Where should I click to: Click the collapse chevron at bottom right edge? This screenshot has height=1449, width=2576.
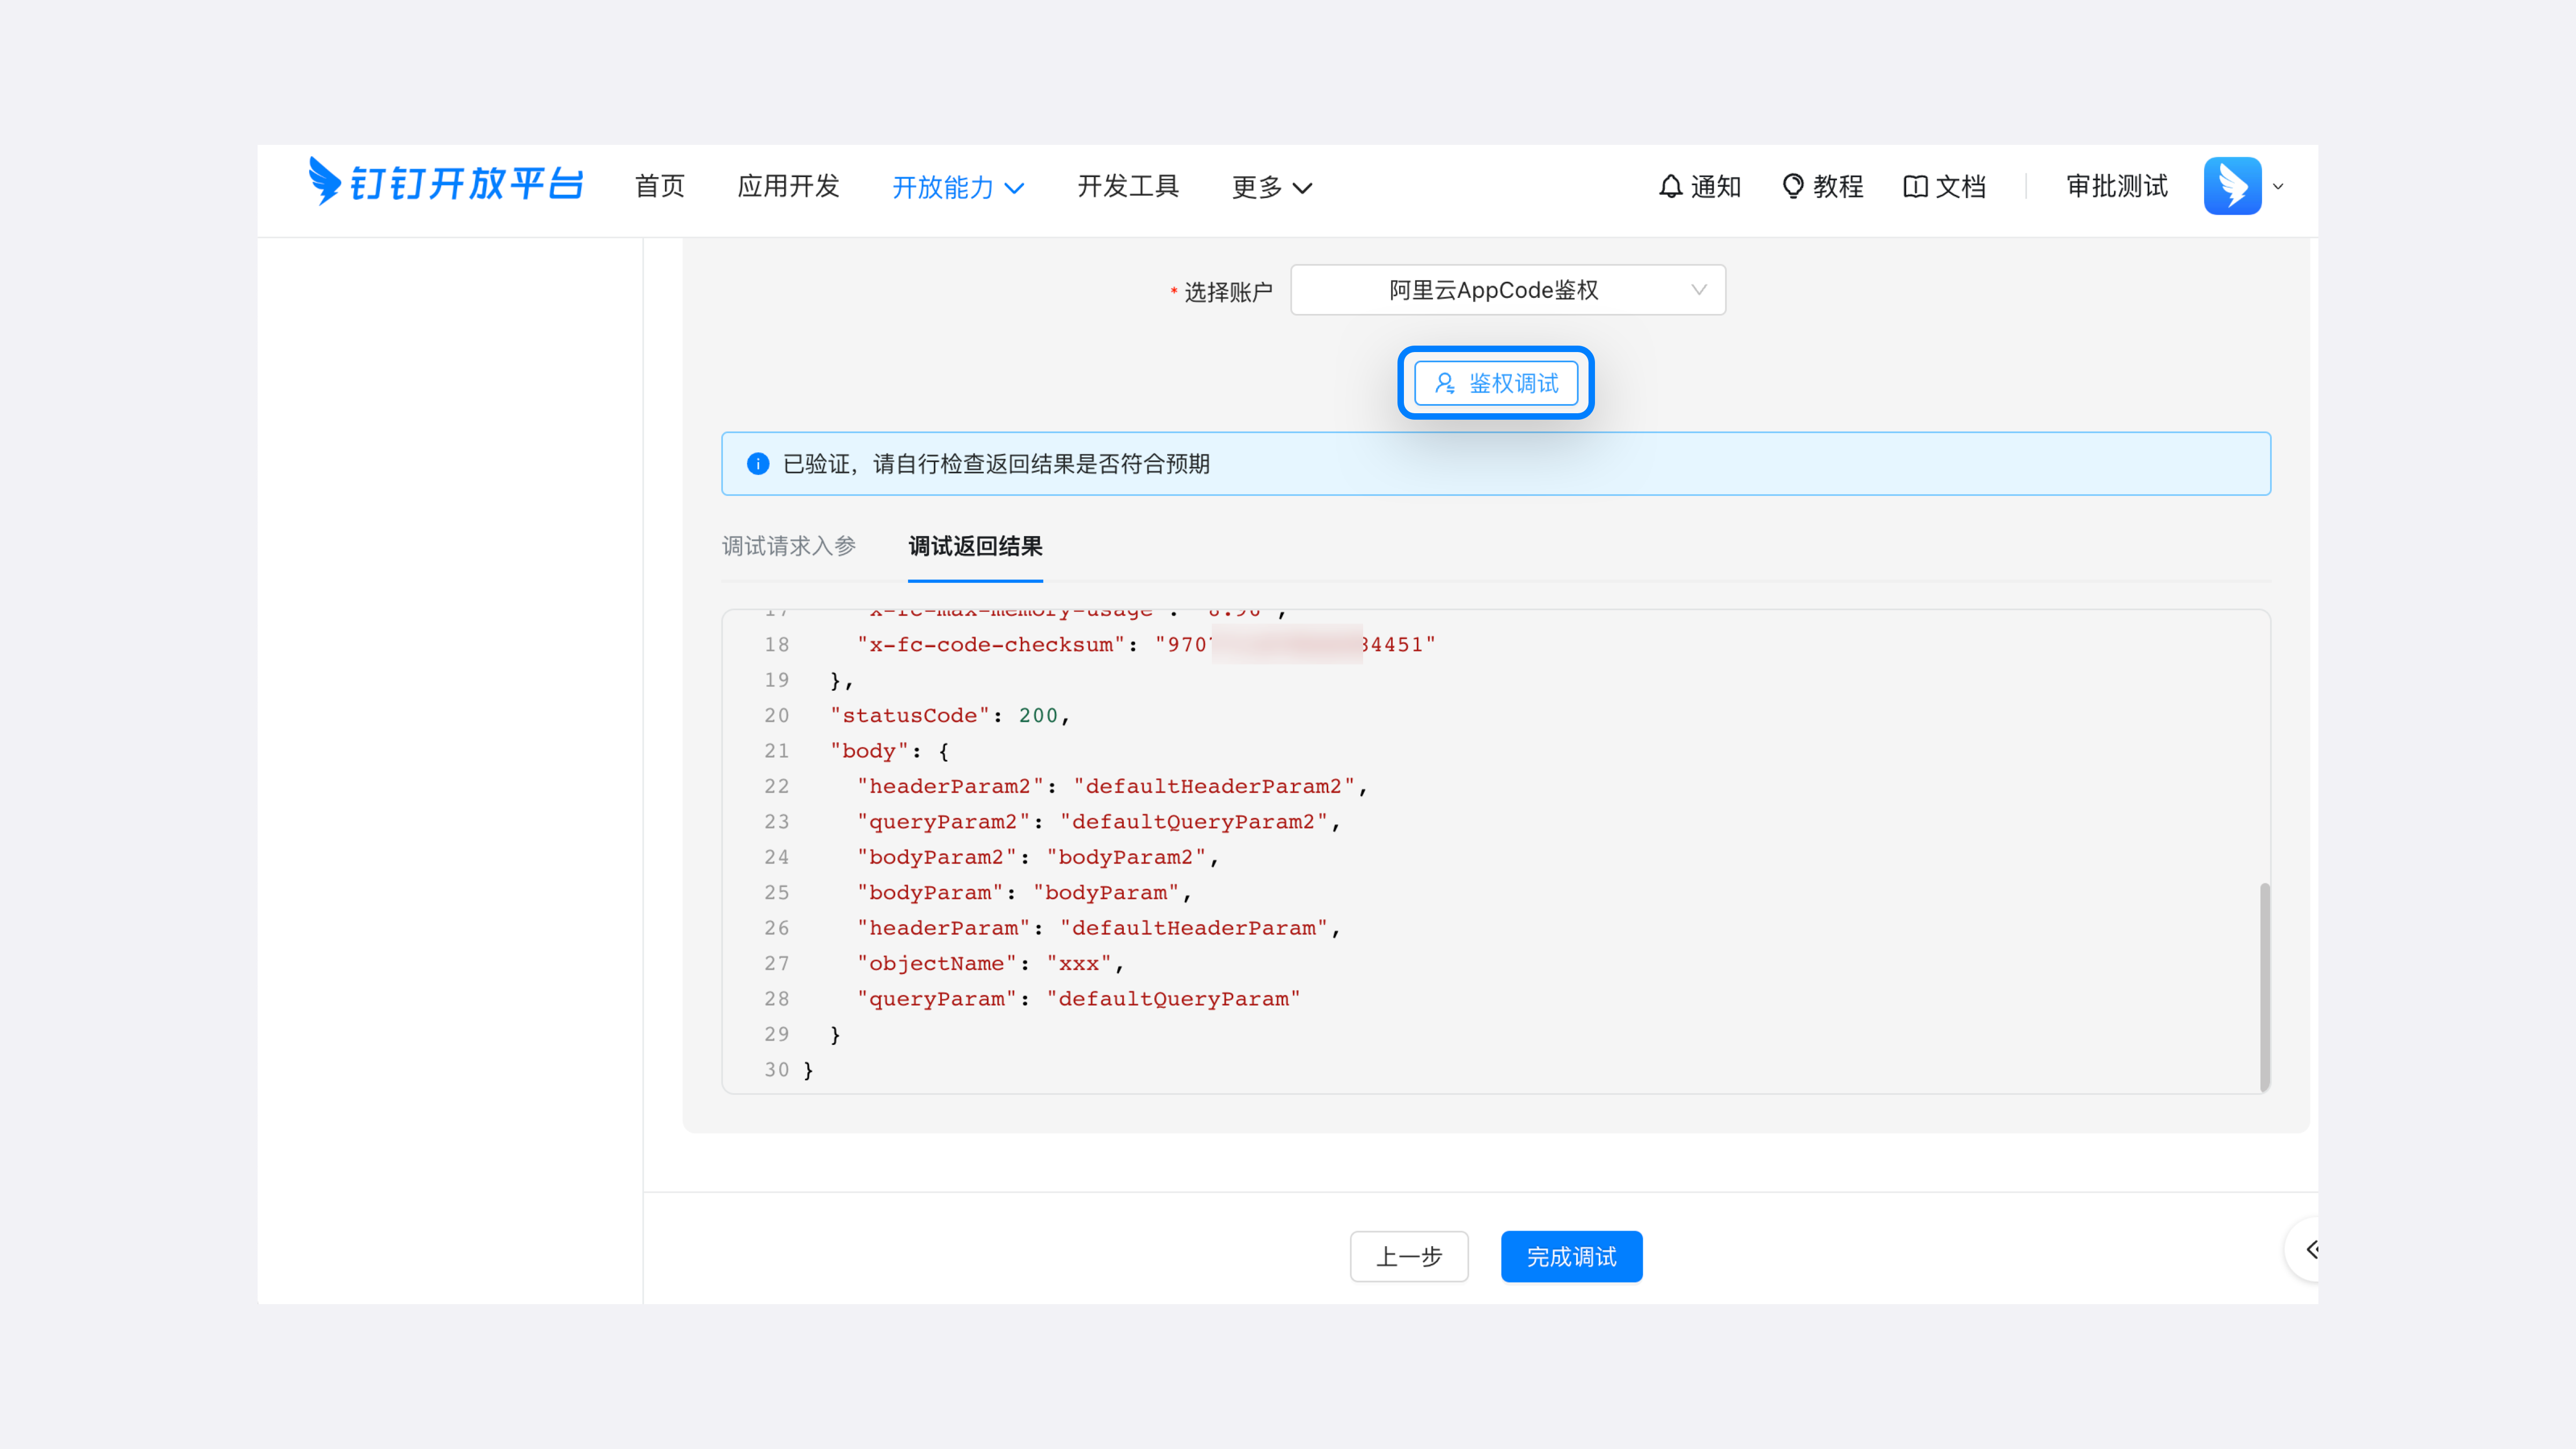tap(2313, 1249)
